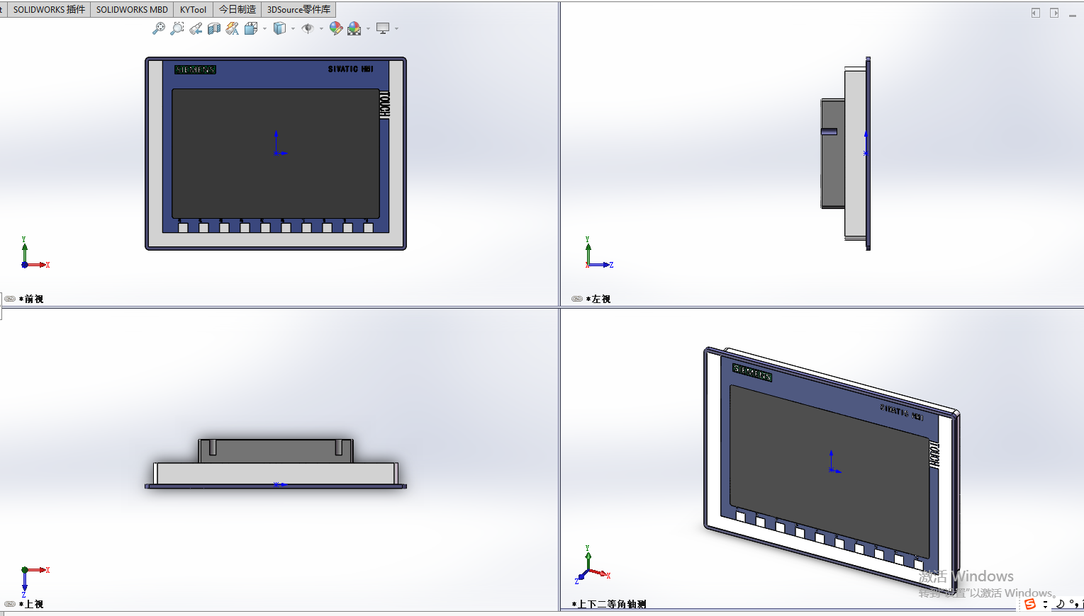1084x616 pixels.
Task: Open the Dynamic Annotation Views tool
Action: tap(233, 28)
